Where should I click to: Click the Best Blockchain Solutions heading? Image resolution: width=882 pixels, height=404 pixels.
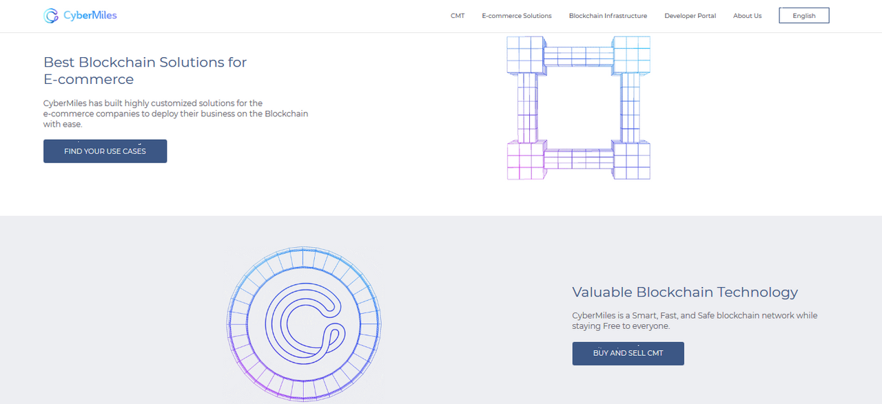[x=145, y=70]
